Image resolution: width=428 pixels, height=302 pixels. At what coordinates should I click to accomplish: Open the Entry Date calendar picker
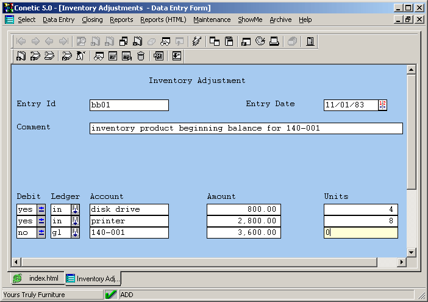point(382,105)
